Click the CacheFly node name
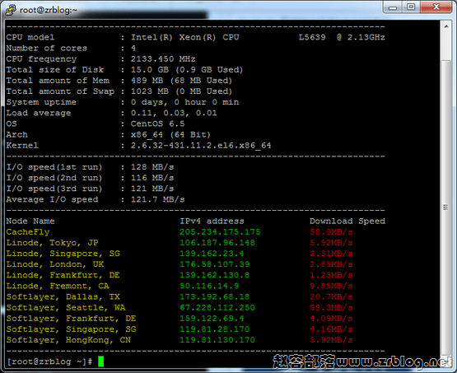The width and height of the screenshot is (457, 373). click(28, 232)
